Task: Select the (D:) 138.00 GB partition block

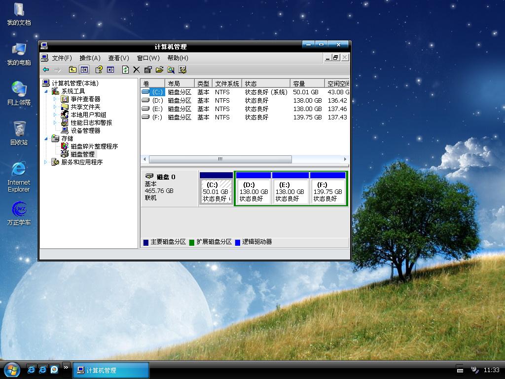Action: point(253,191)
